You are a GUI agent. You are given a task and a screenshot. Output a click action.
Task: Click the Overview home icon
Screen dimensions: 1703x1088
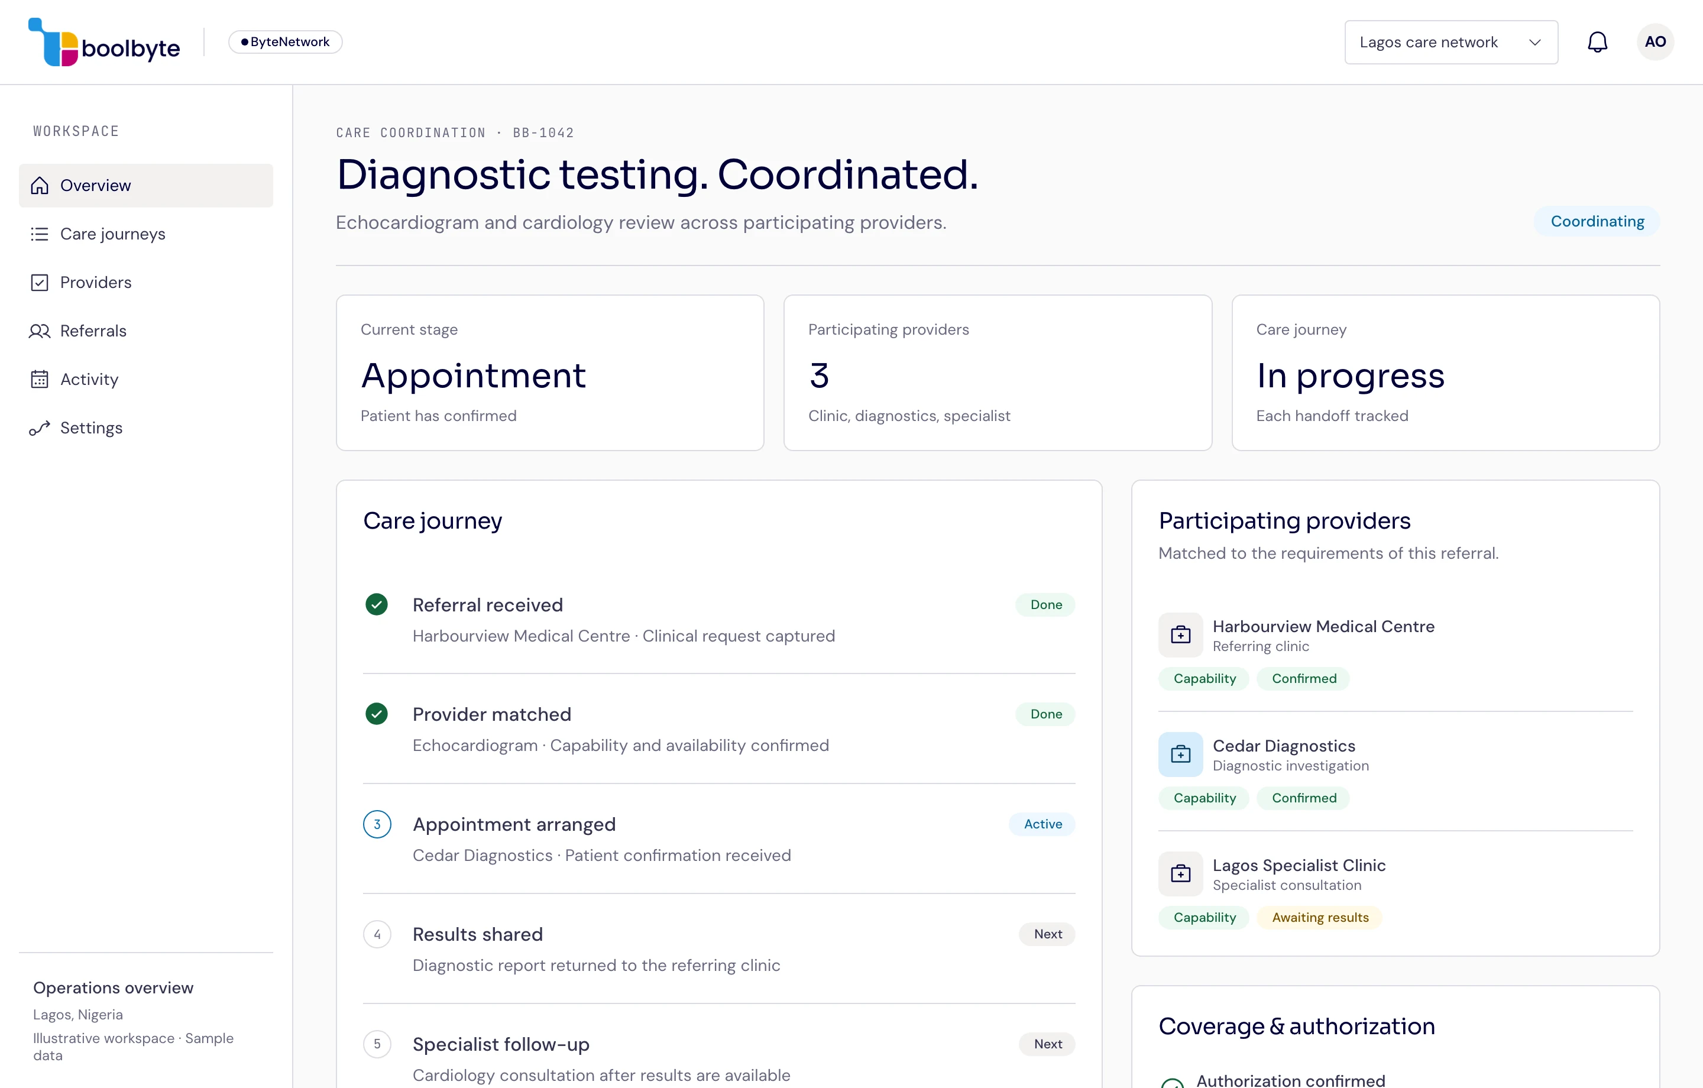click(x=40, y=185)
